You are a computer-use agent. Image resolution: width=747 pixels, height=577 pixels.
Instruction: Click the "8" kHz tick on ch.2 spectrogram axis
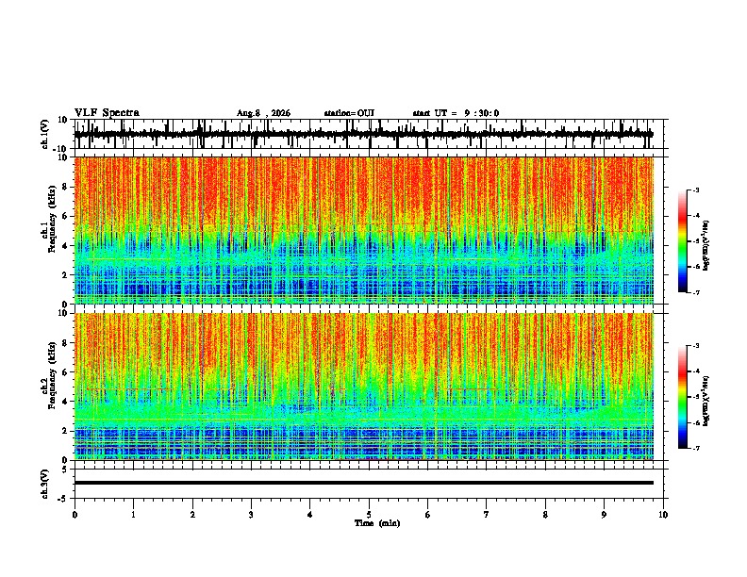click(65, 343)
